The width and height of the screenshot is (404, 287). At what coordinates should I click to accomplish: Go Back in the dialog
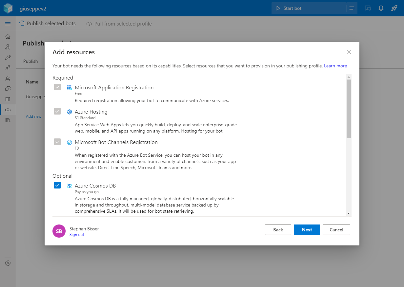pyautogui.click(x=278, y=230)
